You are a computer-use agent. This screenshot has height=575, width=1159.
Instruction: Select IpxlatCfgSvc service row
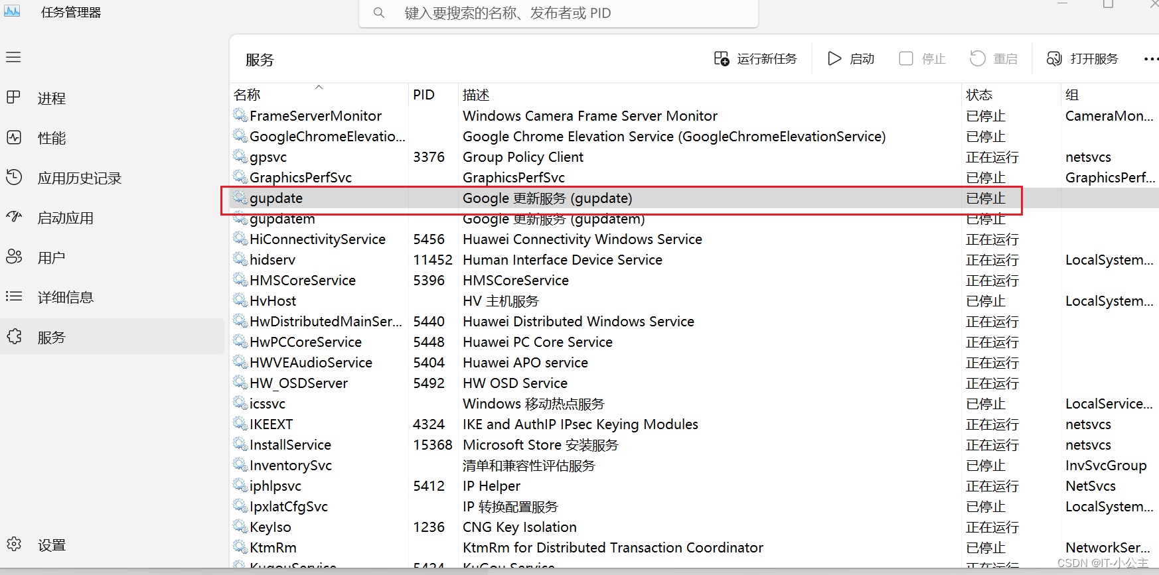[x=694, y=507]
